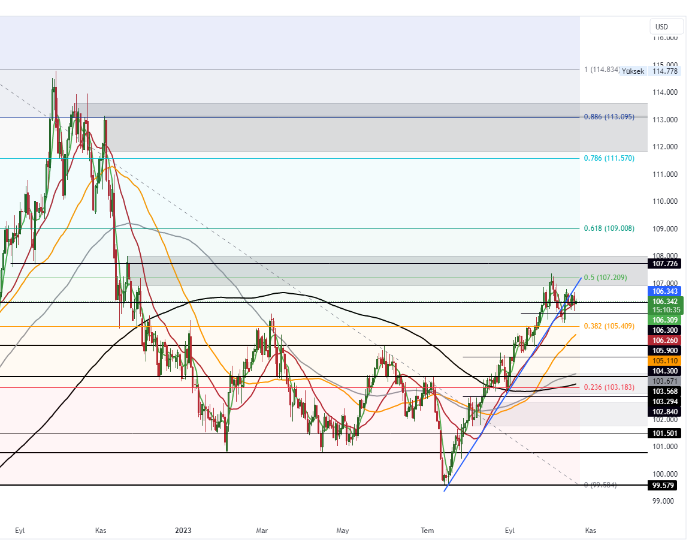
Task: Select the 0.5 (107.209) Fibonacci level label
Action: coord(606,278)
